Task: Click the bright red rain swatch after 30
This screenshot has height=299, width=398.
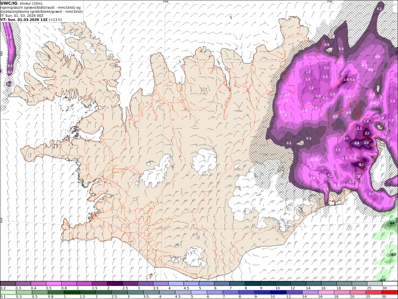Action: coord(390,292)
